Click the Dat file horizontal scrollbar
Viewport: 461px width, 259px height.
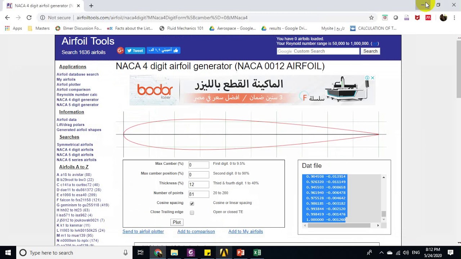coord(339,225)
